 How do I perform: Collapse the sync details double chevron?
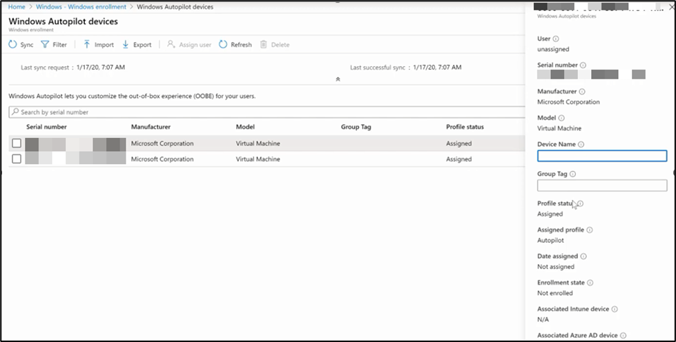click(x=338, y=79)
